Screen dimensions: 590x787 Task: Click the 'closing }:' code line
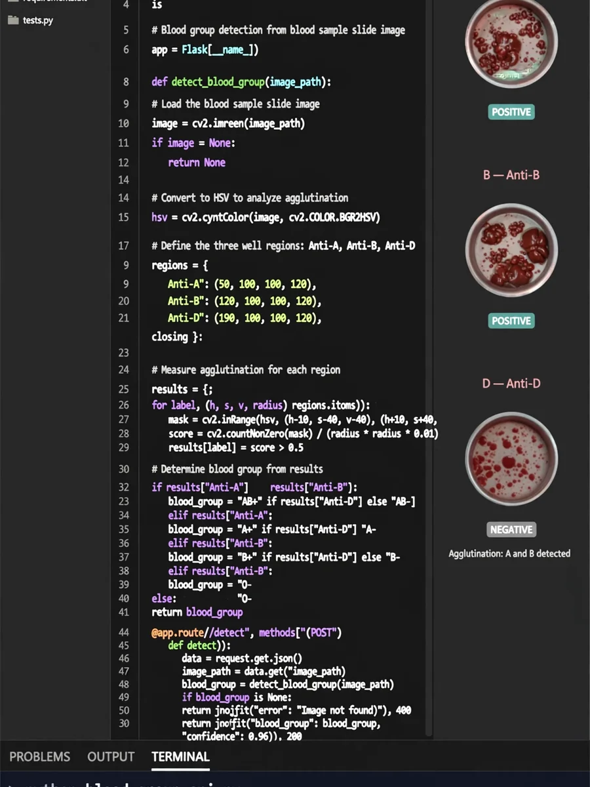pyautogui.click(x=177, y=336)
